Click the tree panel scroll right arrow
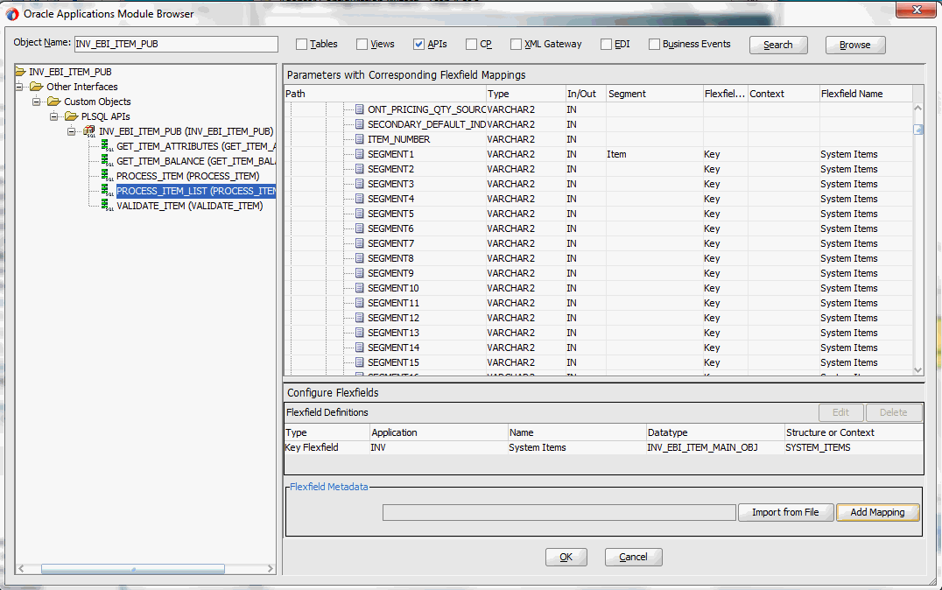The width and height of the screenshot is (942, 590). click(270, 569)
